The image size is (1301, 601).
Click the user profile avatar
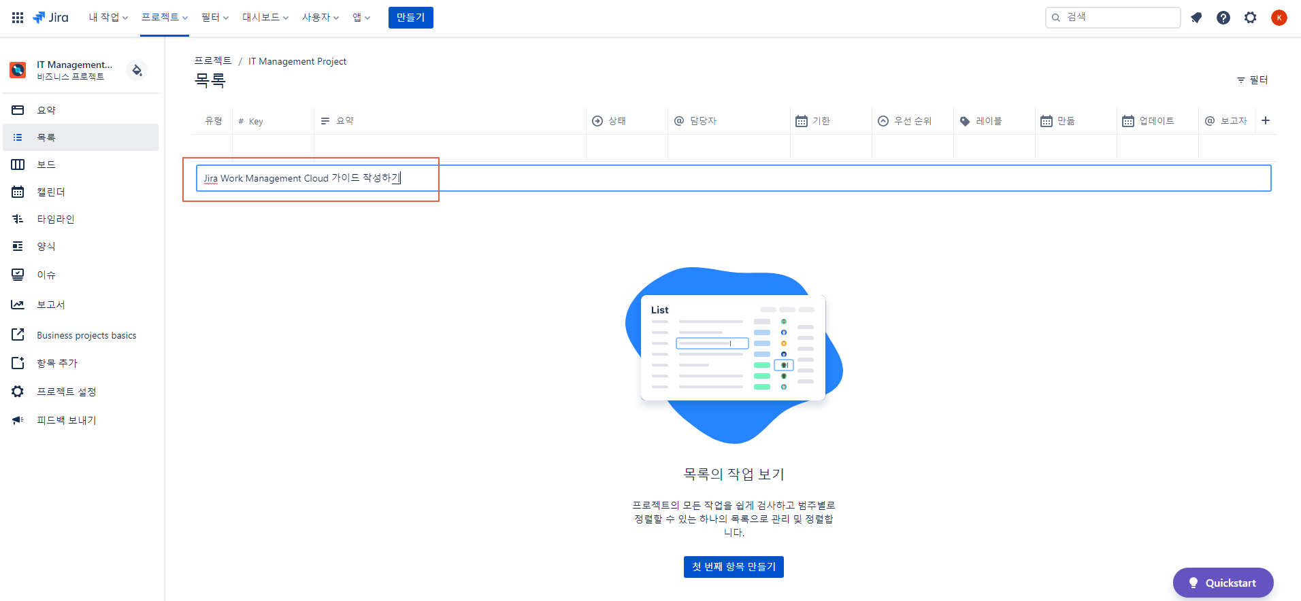[1279, 18]
